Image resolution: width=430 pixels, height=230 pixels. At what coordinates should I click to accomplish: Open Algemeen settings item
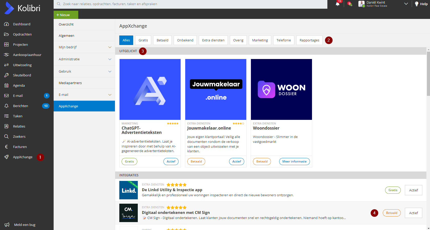click(x=84, y=36)
